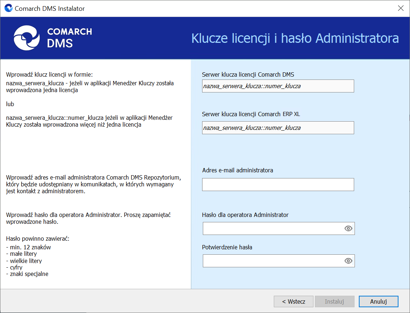Go back with the Wstecz button

coord(293,301)
